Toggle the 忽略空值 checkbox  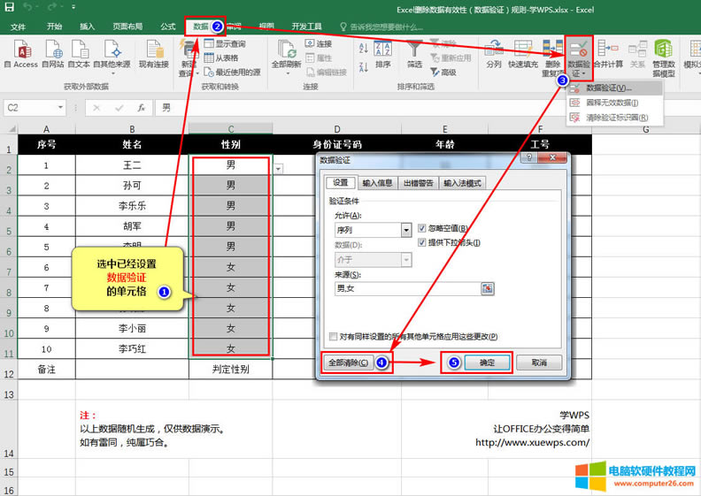pos(422,228)
